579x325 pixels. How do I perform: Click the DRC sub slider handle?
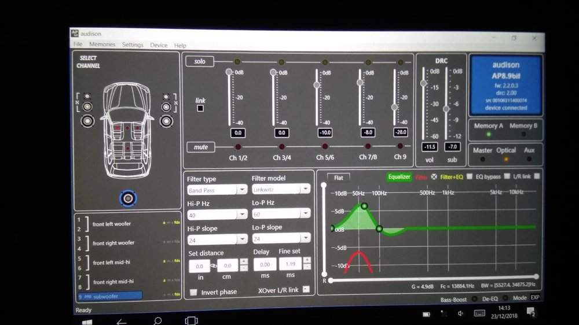click(x=446, y=109)
